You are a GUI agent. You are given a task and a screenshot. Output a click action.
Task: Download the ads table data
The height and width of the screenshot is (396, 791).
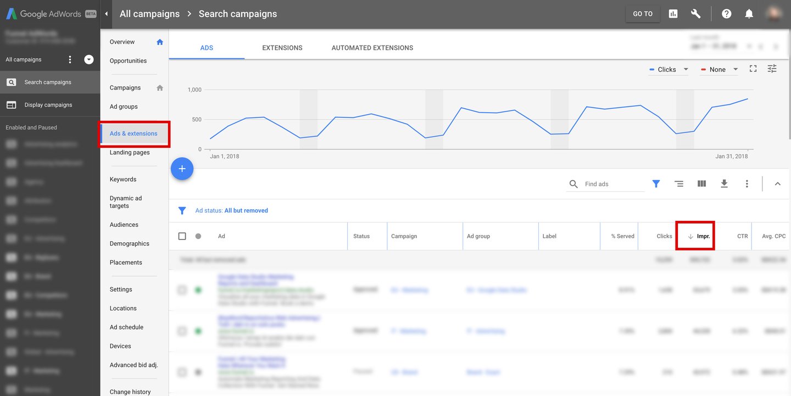point(724,183)
